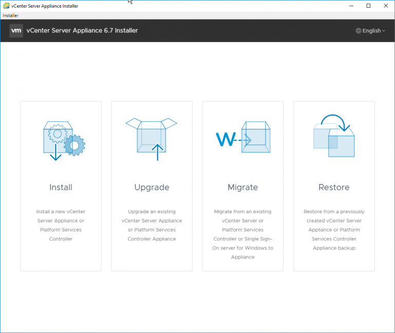395x333 pixels.
Task: Click the vCenter Server Appliance 6.7 Installer header title
Action: [x=83, y=31]
